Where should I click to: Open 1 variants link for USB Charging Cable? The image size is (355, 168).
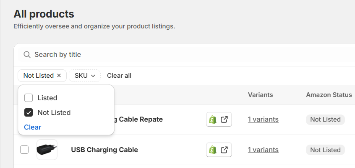coord(263,150)
